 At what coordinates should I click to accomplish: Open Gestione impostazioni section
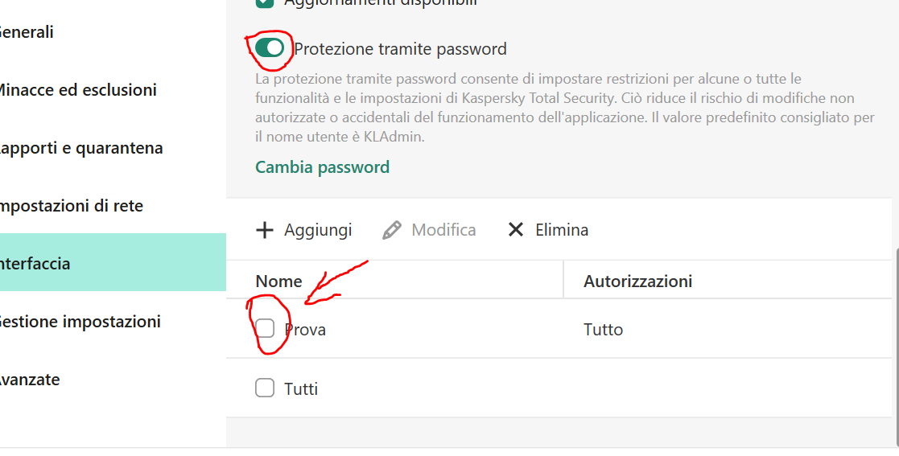tap(80, 322)
